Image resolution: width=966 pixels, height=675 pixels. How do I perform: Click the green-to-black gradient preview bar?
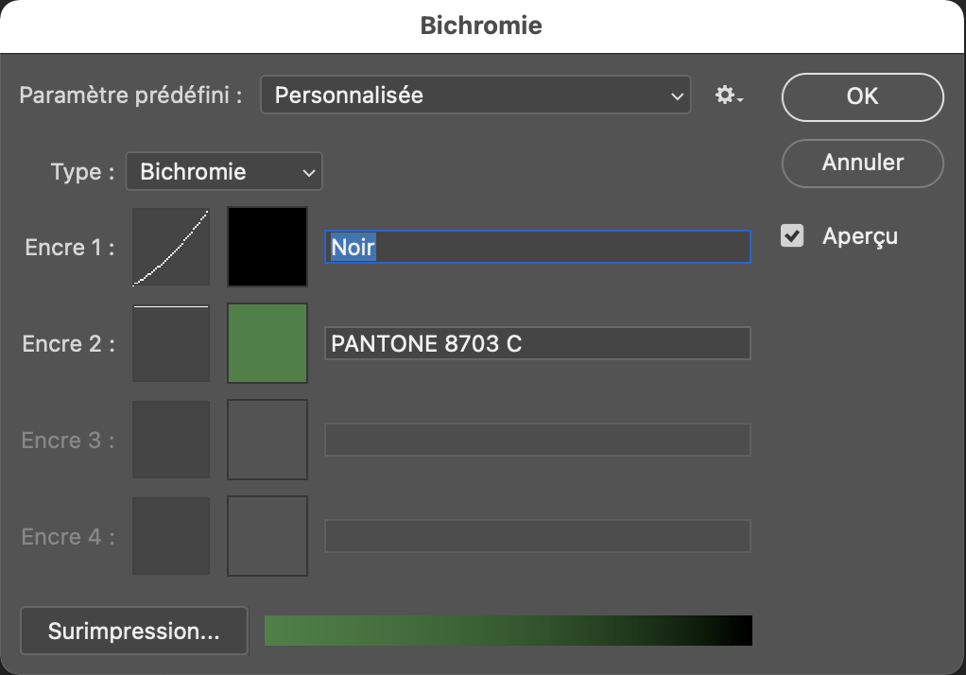(x=508, y=631)
